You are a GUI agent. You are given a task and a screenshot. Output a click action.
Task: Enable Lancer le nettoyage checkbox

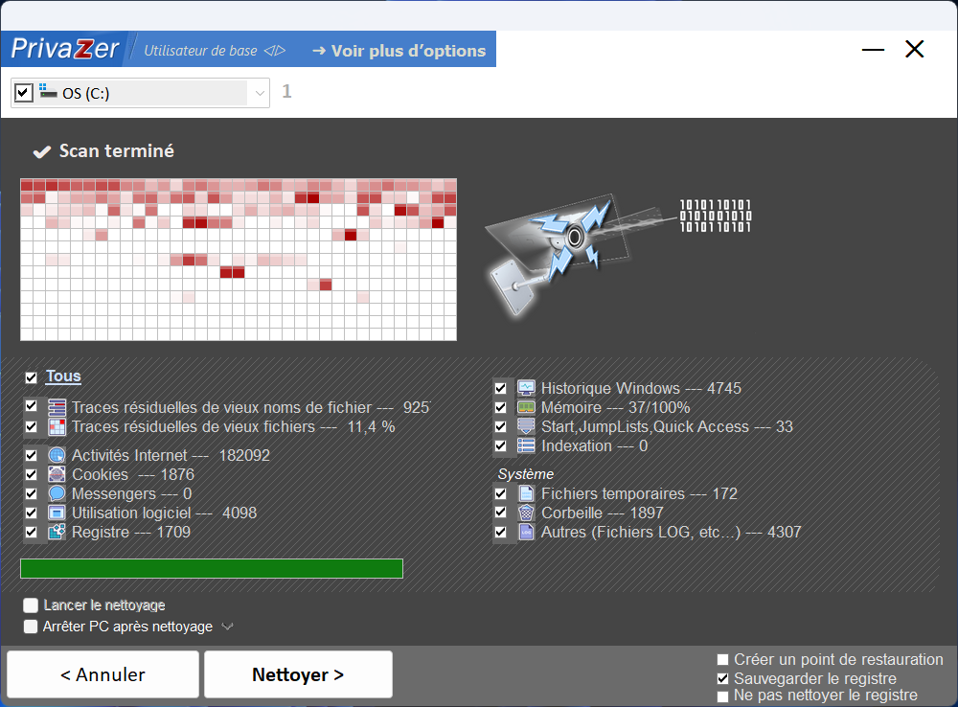[31, 605]
